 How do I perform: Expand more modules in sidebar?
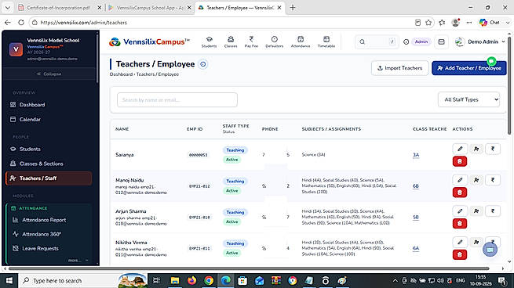(x=78, y=261)
